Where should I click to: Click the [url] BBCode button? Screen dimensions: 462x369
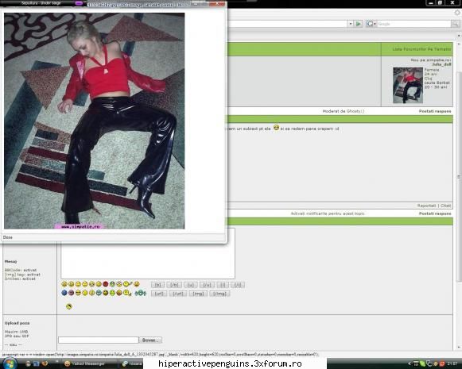159,294
